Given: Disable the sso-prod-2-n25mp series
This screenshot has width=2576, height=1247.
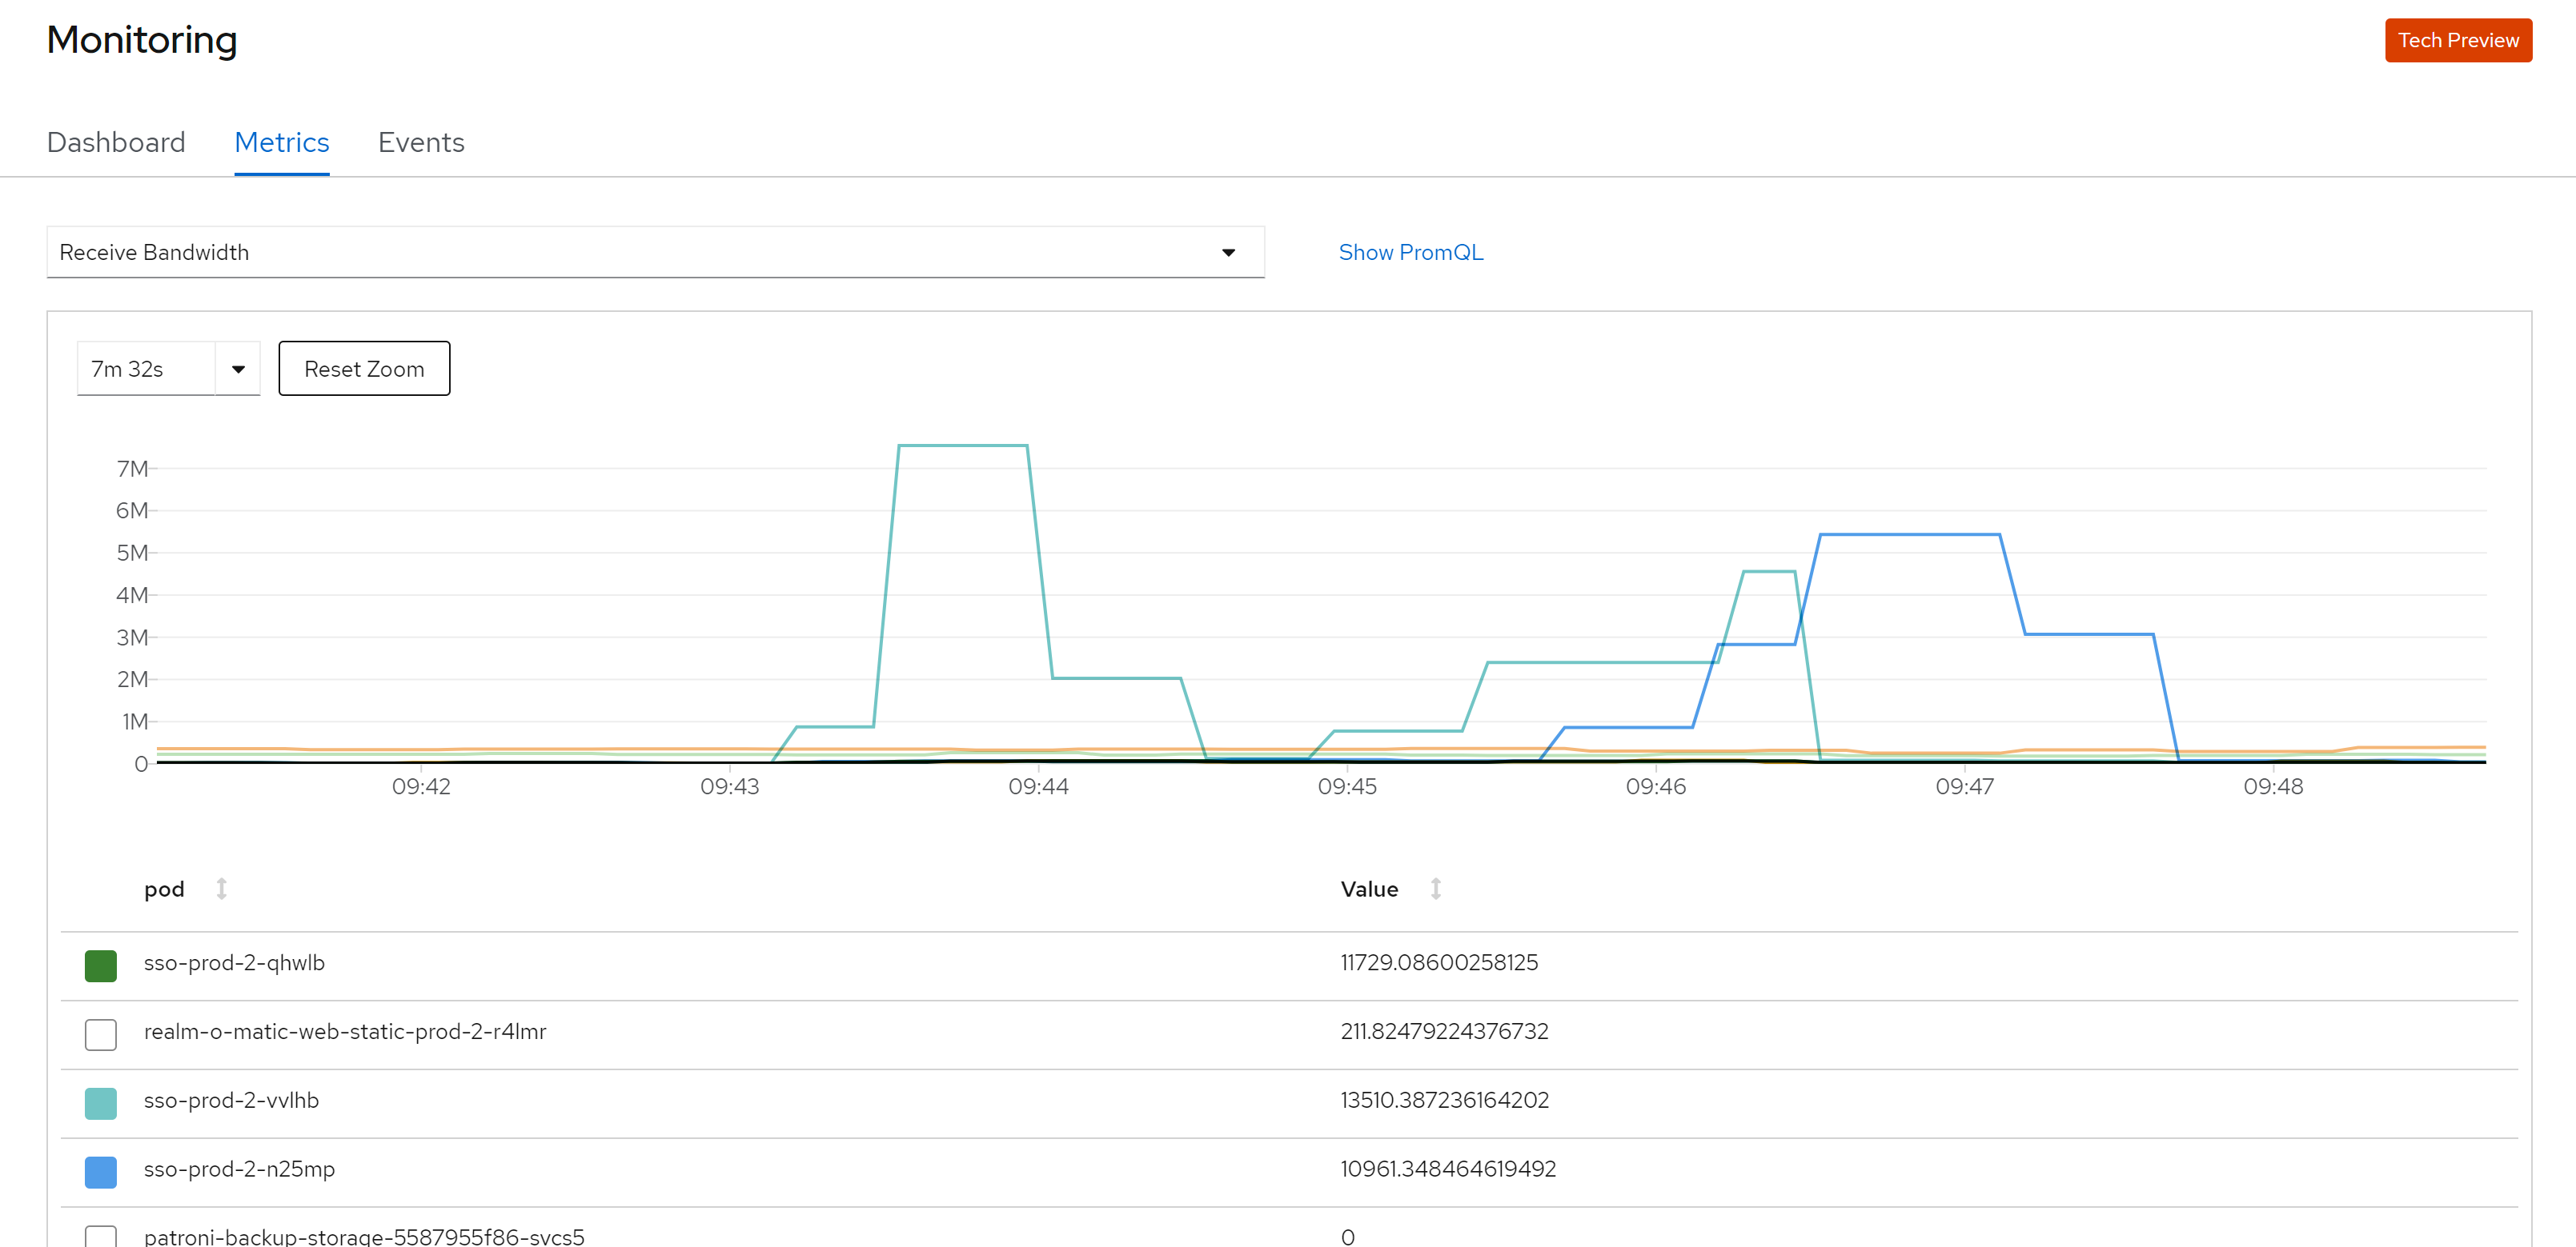Looking at the screenshot, I should click(x=100, y=1171).
